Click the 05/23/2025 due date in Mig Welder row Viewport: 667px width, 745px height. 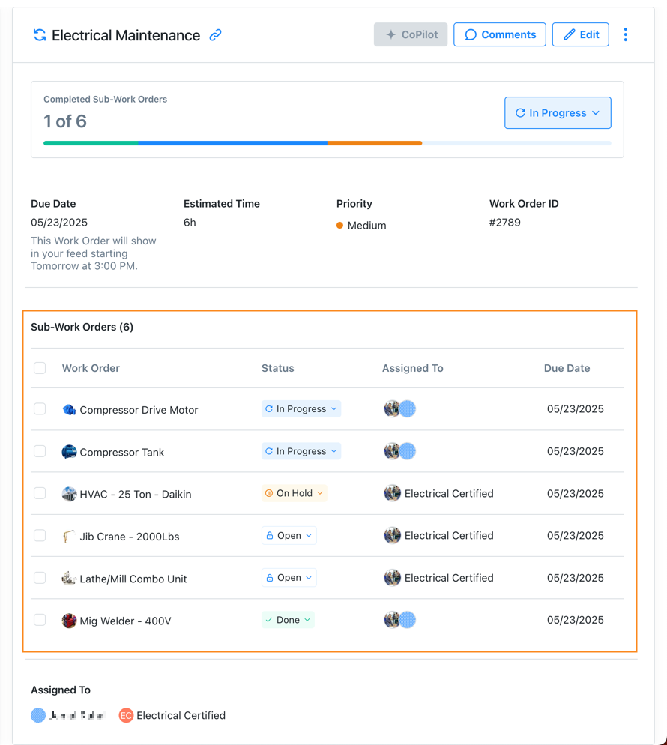pyautogui.click(x=576, y=620)
